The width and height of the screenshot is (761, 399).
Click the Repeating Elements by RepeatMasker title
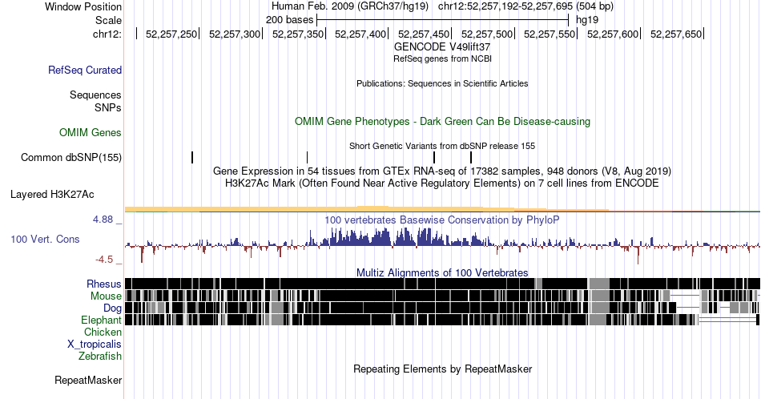tap(442, 369)
